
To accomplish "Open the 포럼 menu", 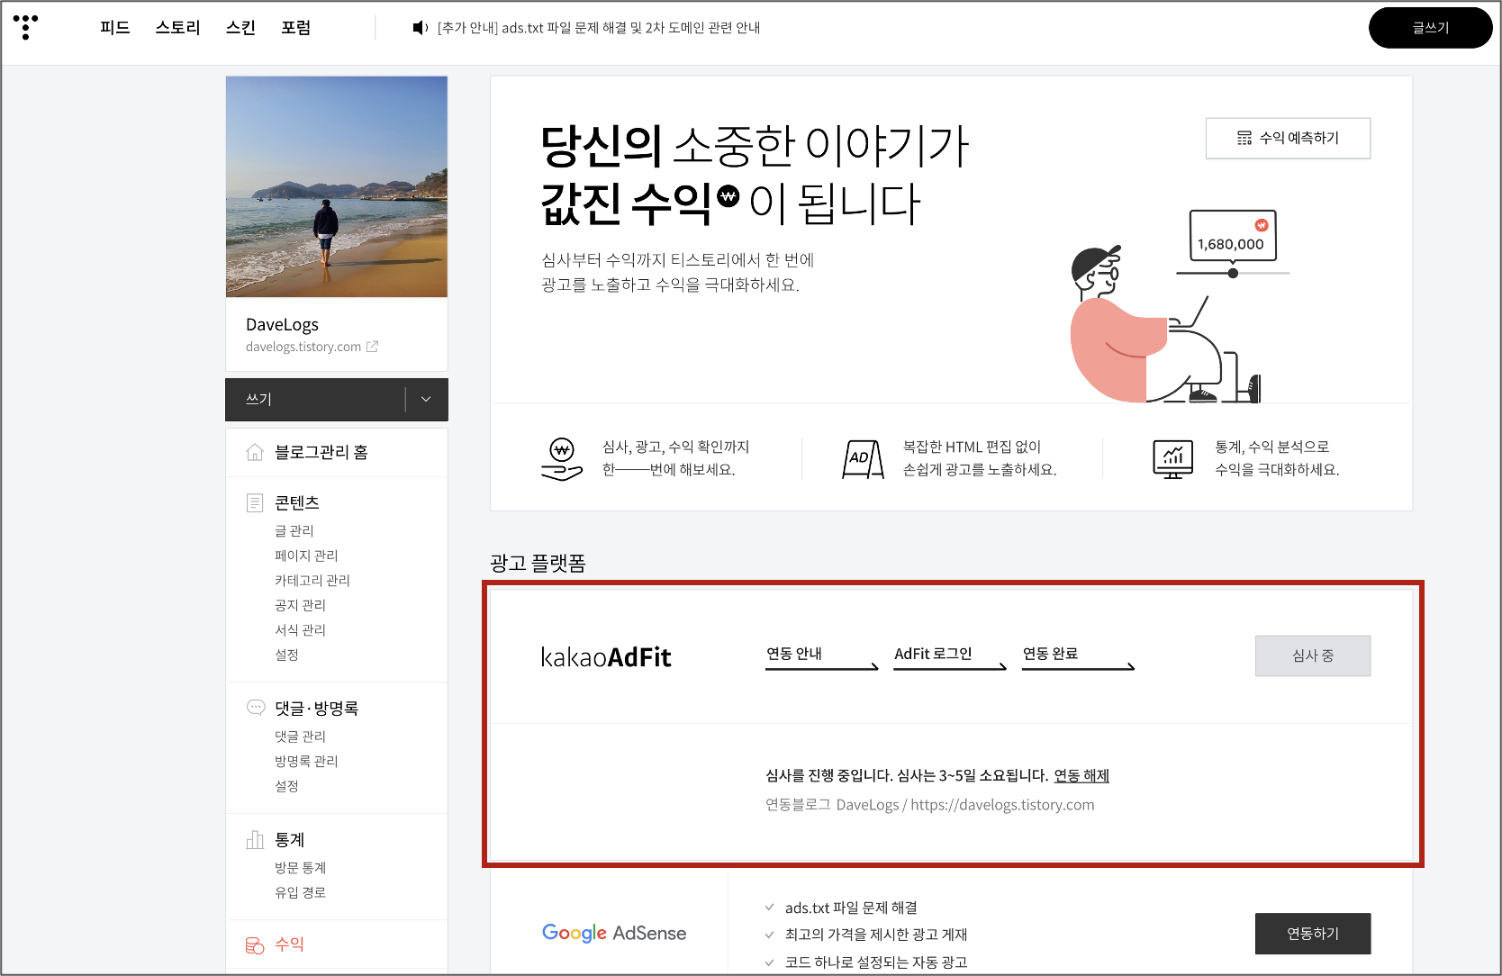I will click(x=295, y=27).
